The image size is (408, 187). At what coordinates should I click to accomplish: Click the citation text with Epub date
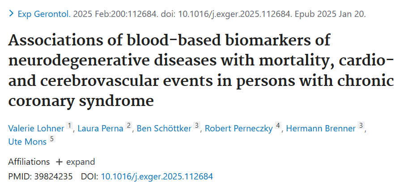tap(219, 14)
